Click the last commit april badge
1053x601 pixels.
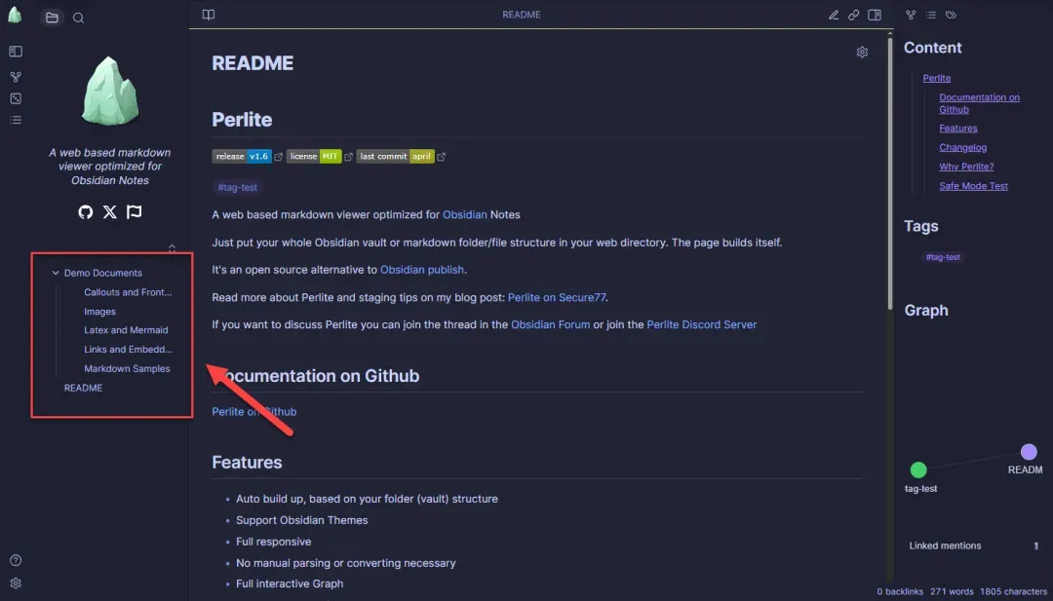[x=396, y=156]
